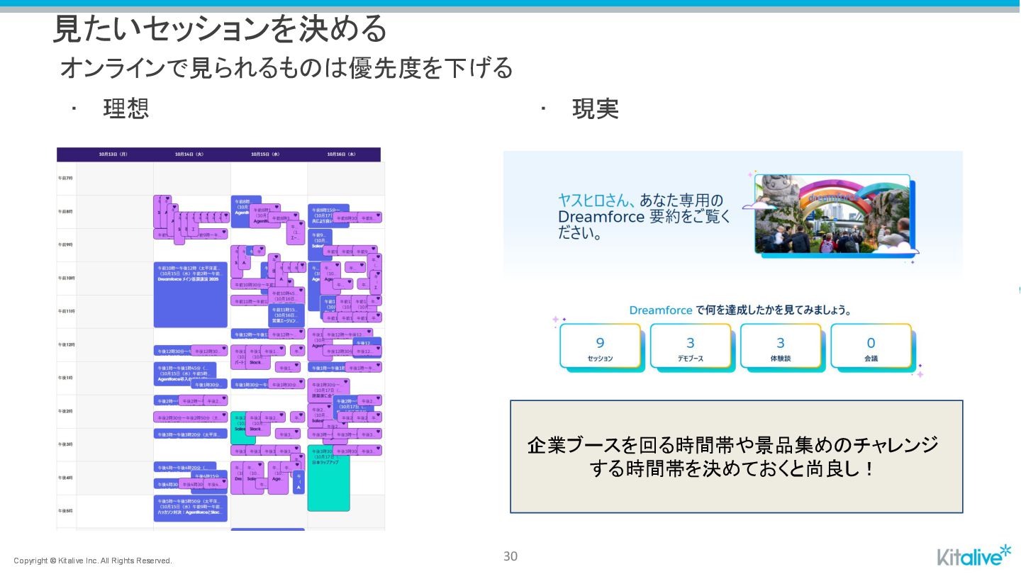Click the 現実 bullet label
This screenshot has width=1021, height=574.
(596, 108)
